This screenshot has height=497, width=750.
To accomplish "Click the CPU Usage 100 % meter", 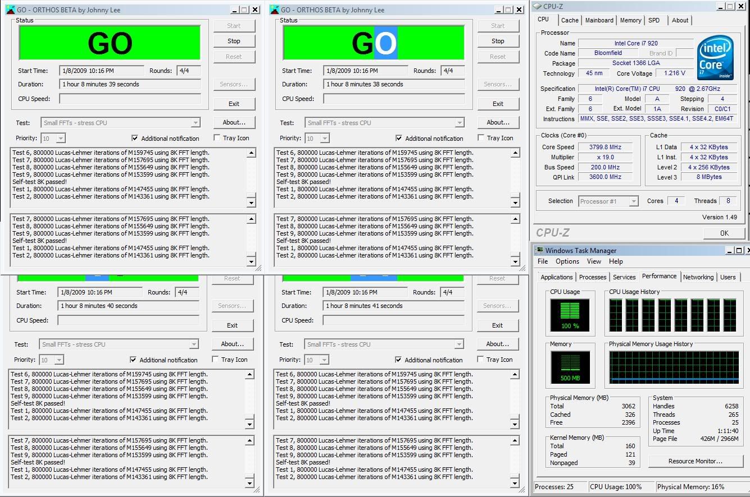I will tap(570, 315).
